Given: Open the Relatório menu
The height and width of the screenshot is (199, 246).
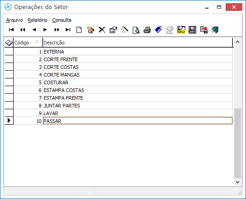Looking at the screenshot, I should tap(38, 20).
